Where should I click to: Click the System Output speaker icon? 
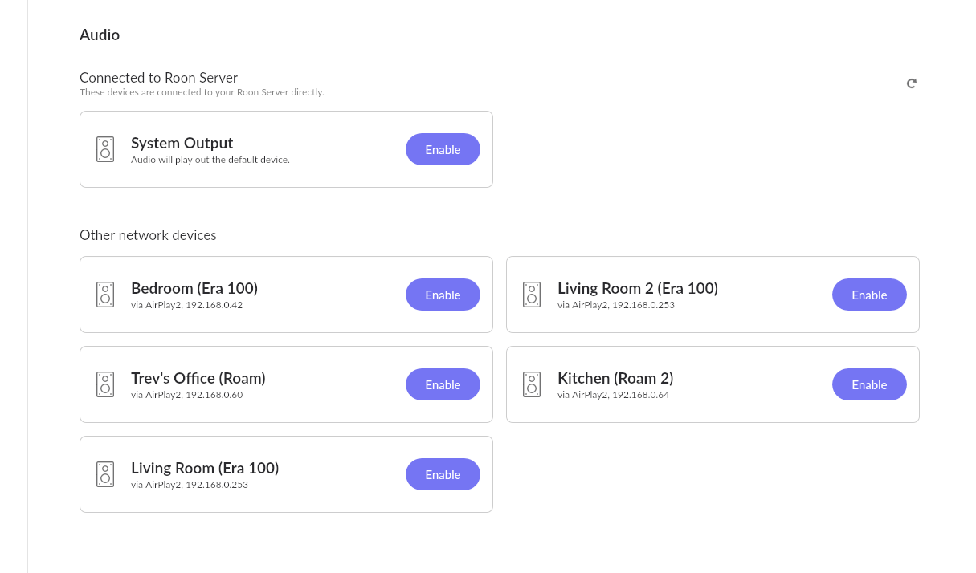[105, 149]
